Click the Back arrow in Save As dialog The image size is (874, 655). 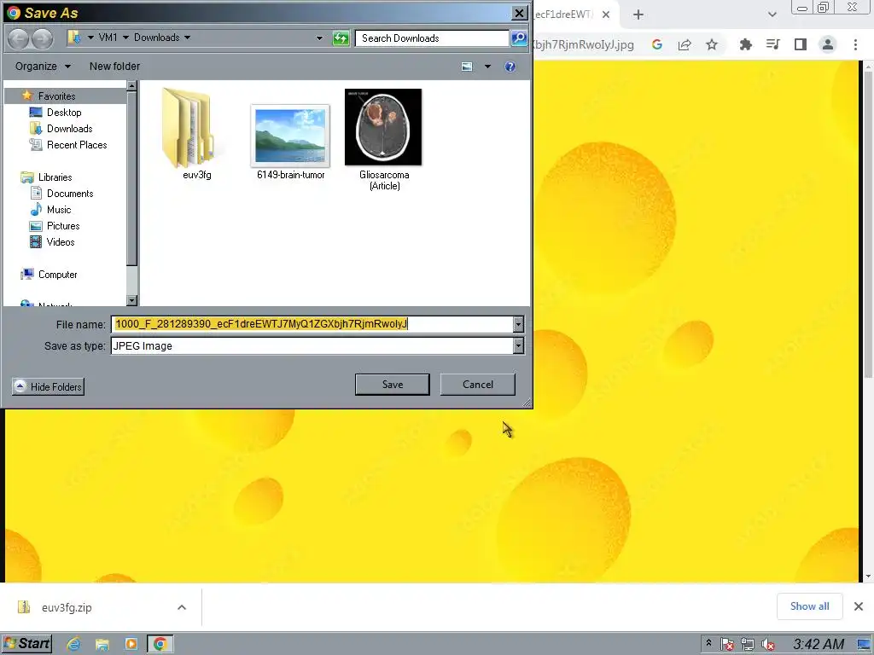point(19,38)
